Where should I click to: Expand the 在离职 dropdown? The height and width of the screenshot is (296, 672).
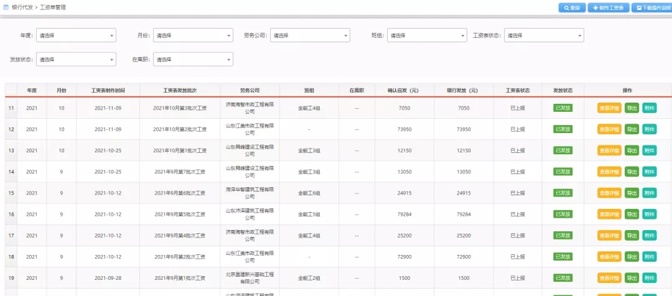(x=193, y=60)
